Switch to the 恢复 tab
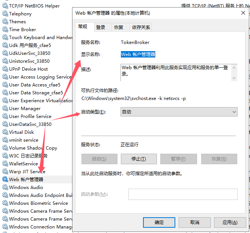The height and width of the screenshot is (233, 250). coord(119,27)
